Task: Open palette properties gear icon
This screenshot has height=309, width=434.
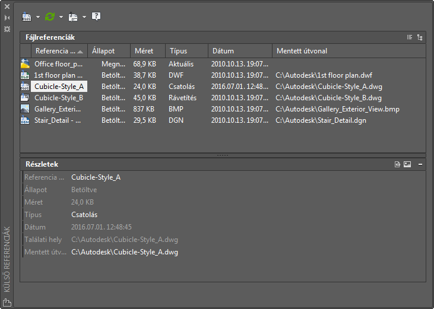Action: 7,28
